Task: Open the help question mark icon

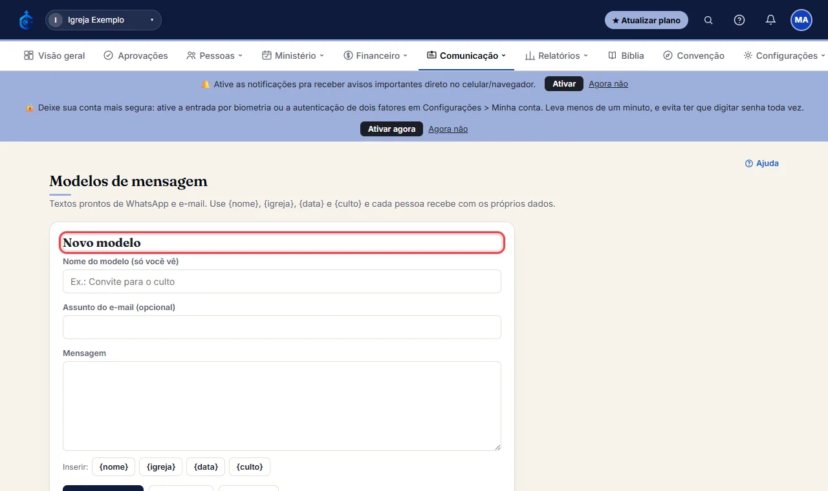Action: tap(739, 20)
